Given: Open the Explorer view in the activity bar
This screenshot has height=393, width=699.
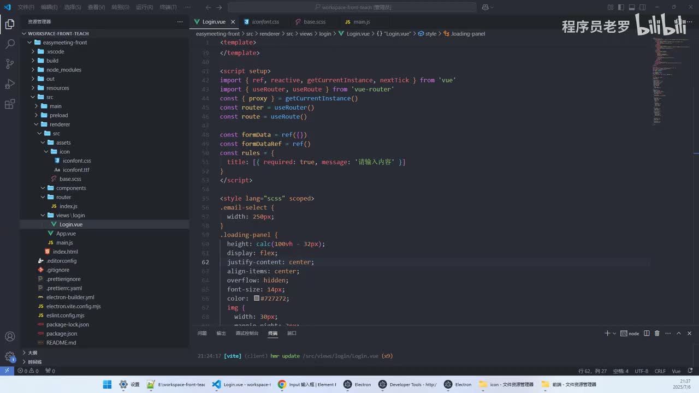Looking at the screenshot, I should [10, 24].
